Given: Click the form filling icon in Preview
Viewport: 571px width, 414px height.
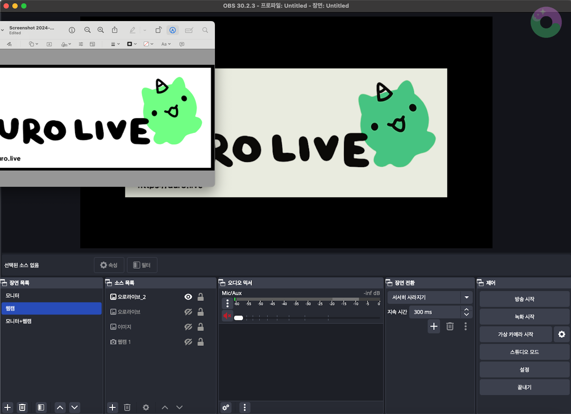Looking at the screenshot, I should click(189, 30).
